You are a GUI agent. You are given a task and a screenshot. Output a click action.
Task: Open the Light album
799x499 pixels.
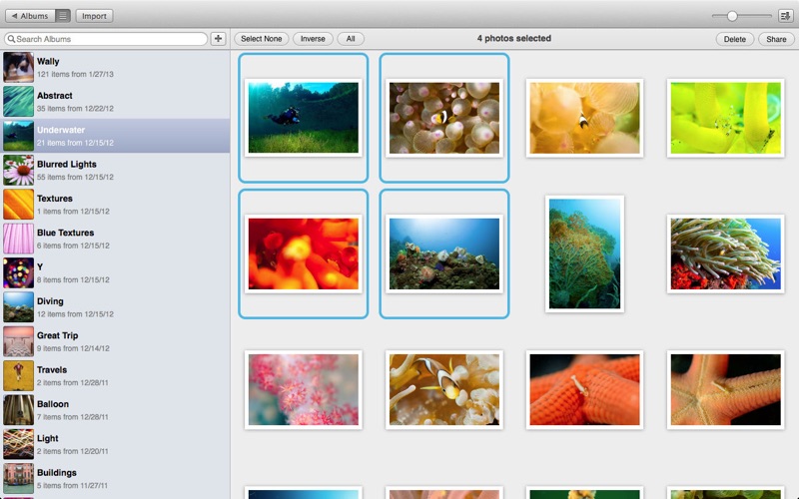(115, 444)
